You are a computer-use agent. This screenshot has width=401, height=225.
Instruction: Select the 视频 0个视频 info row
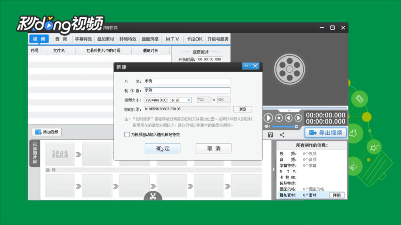tap(312, 153)
